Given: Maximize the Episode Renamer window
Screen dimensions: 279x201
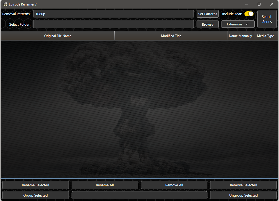Looking at the screenshot, I should pyautogui.click(x=259, y=4).
